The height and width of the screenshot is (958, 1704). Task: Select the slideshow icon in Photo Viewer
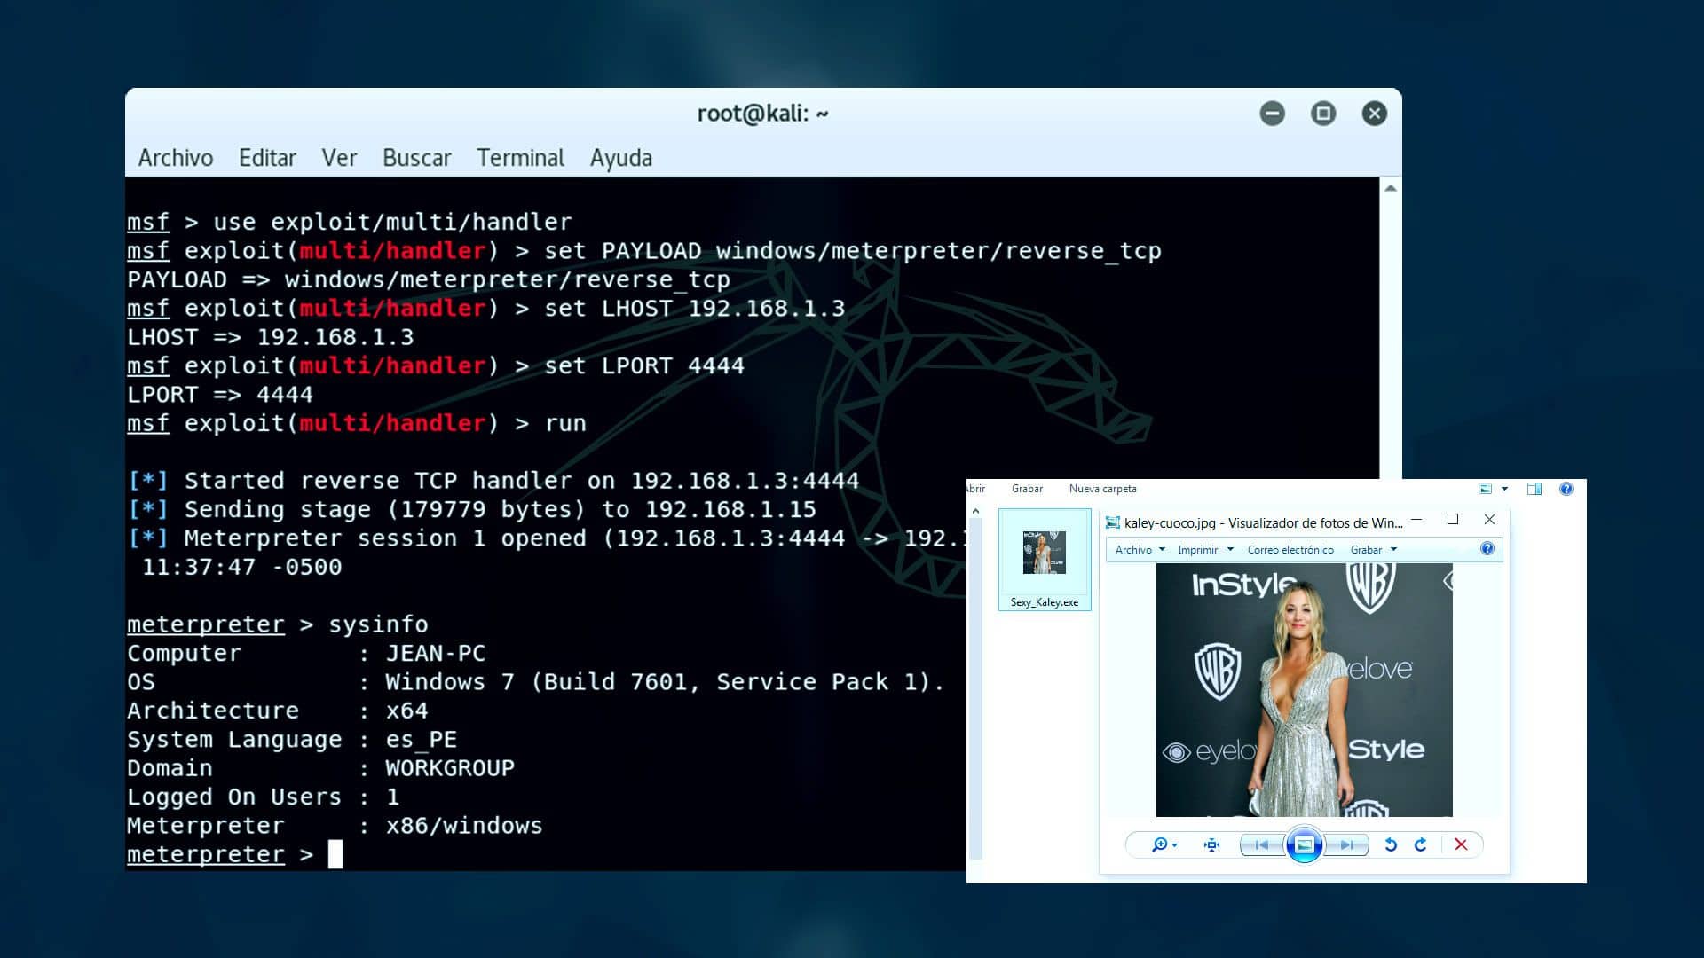click(x=1303, y=844)
